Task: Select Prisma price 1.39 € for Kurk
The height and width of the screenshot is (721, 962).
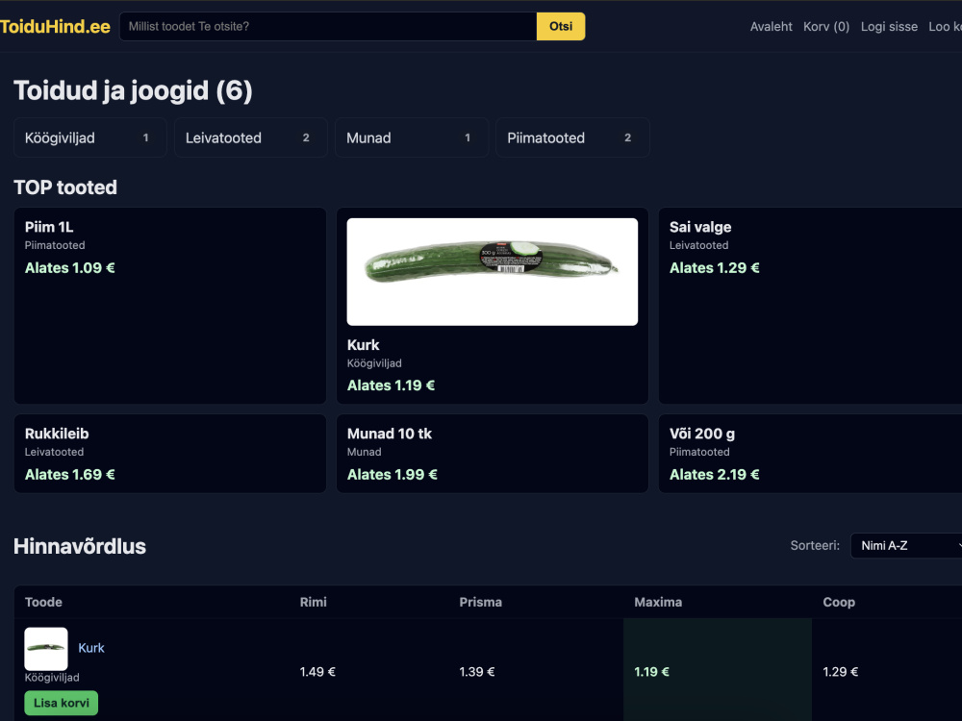Action: coord(477,672)
